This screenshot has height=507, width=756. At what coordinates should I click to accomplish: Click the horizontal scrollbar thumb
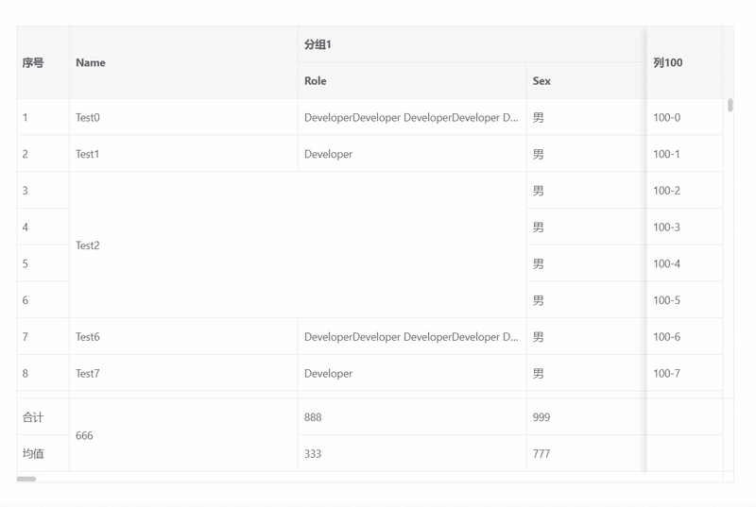pos(26,479)
